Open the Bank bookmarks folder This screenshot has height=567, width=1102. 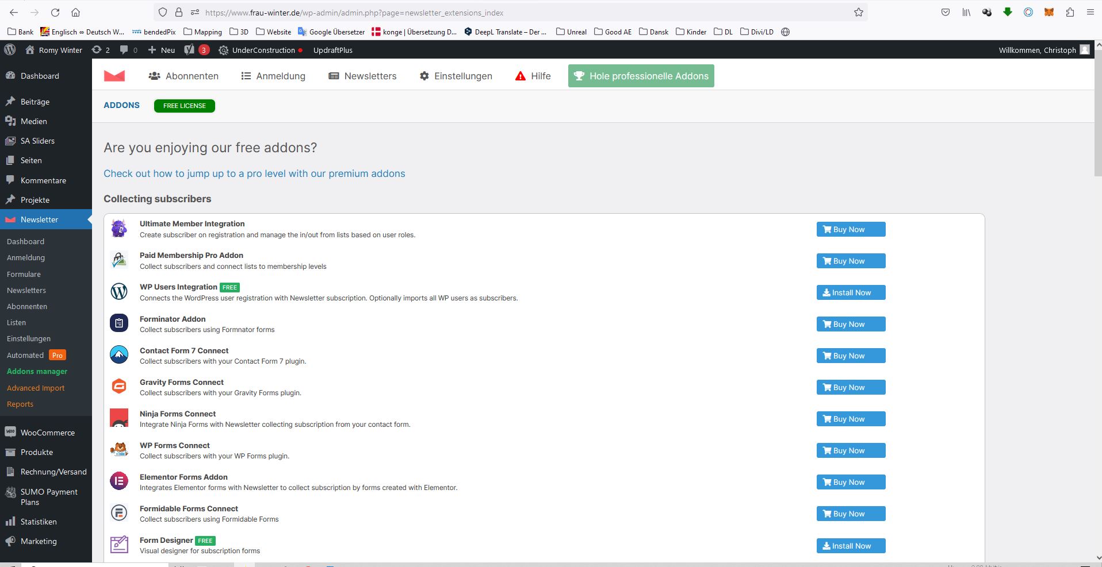(21, 32)
